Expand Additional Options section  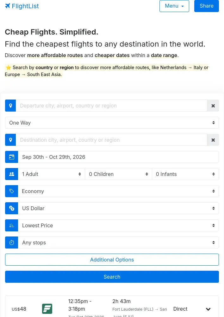tap(112, 260)
